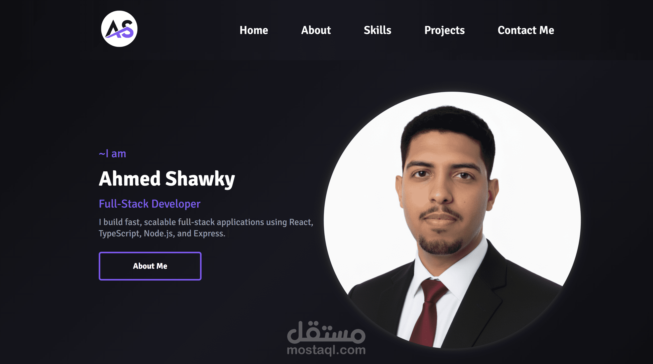Open the Contact Me nav link
The height and width of the screenshot is (364, 653).
(x=526, y=30)
